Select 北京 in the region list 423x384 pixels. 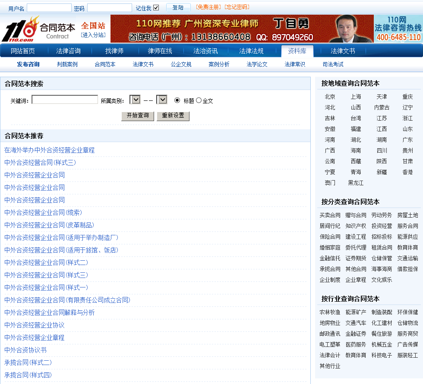click(330, 97)
